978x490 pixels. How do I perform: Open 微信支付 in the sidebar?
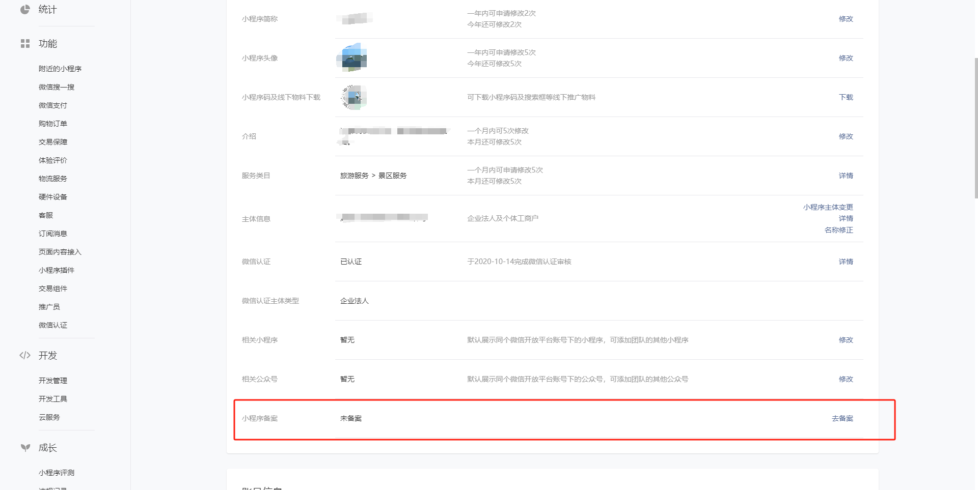click(x=52, y=105)
